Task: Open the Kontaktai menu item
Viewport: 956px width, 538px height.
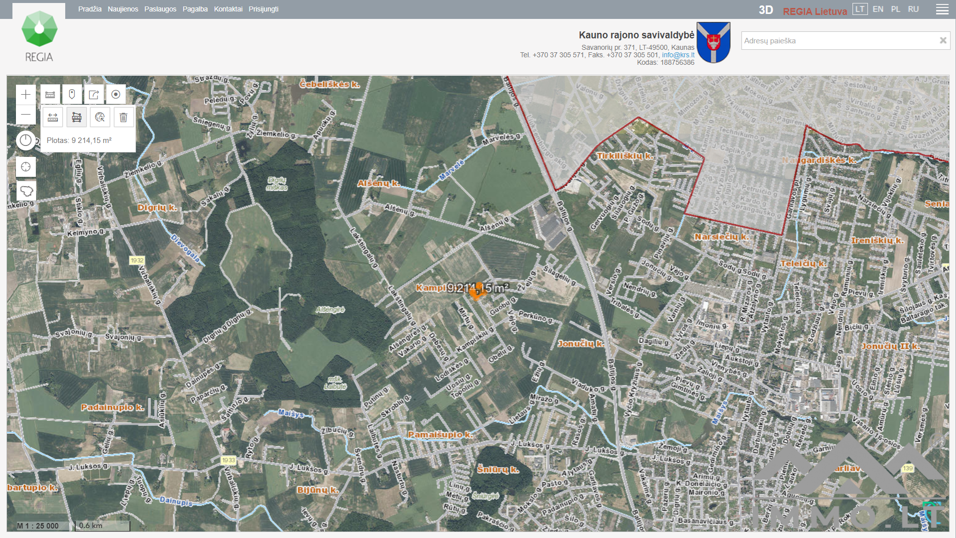Action: pyautogui.click(x=228, y=9)
